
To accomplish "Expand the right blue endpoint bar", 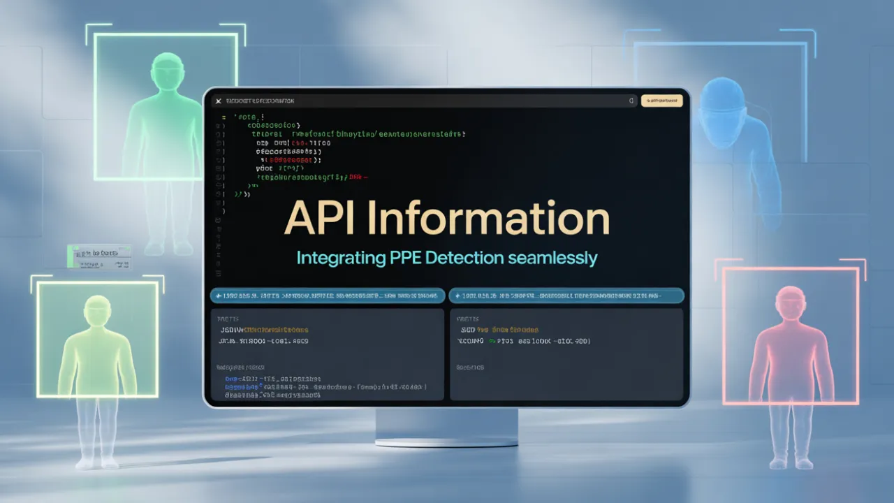I will click(566, 296).
